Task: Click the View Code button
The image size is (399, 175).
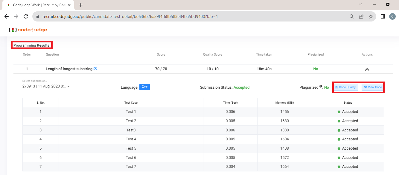Action: click(372, 87)
